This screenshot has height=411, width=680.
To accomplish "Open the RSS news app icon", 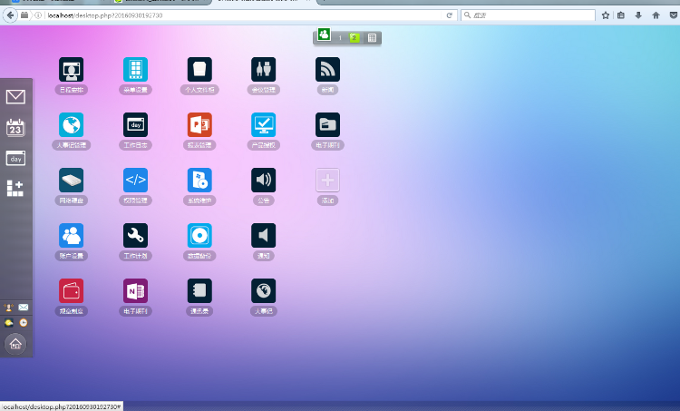I will pos(327,70).
